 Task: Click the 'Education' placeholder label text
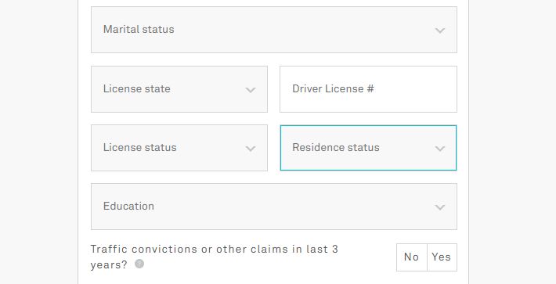pos(128,206)
